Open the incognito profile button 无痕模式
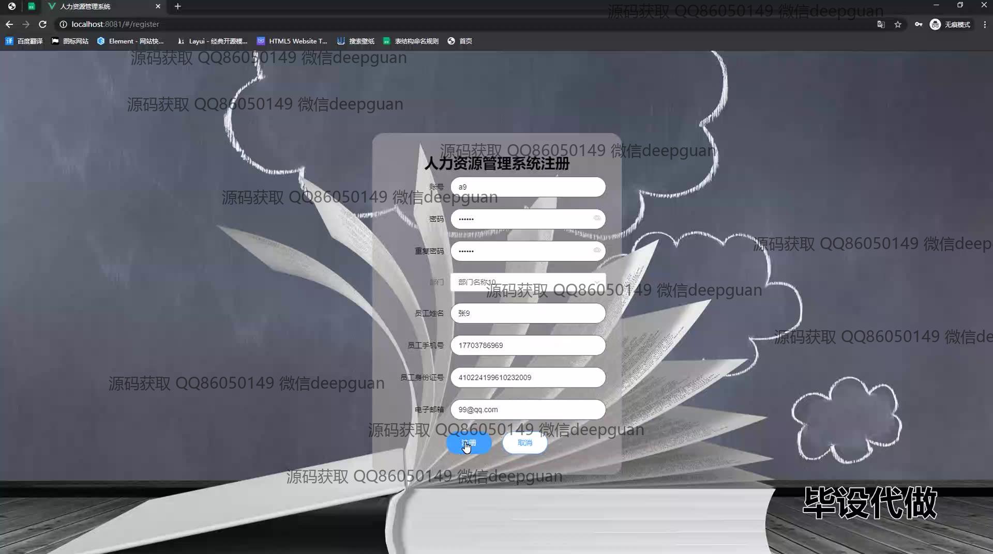993x554 pixels. [951, 24]
